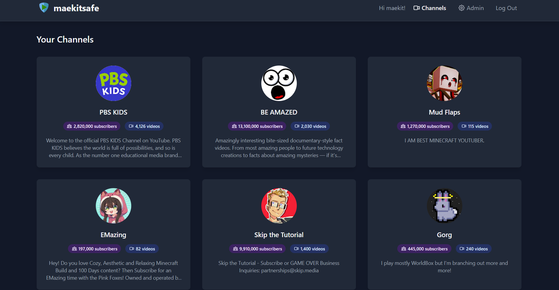The image size is (559, 290).
Task: Click the 1,400 videos badge
Action: [x=310, y=249]
